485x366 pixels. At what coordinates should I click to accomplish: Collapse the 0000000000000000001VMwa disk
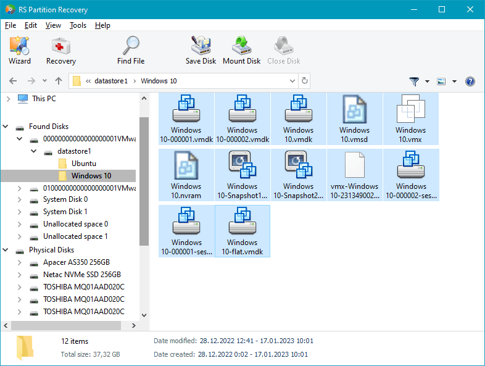coord(20,139)
